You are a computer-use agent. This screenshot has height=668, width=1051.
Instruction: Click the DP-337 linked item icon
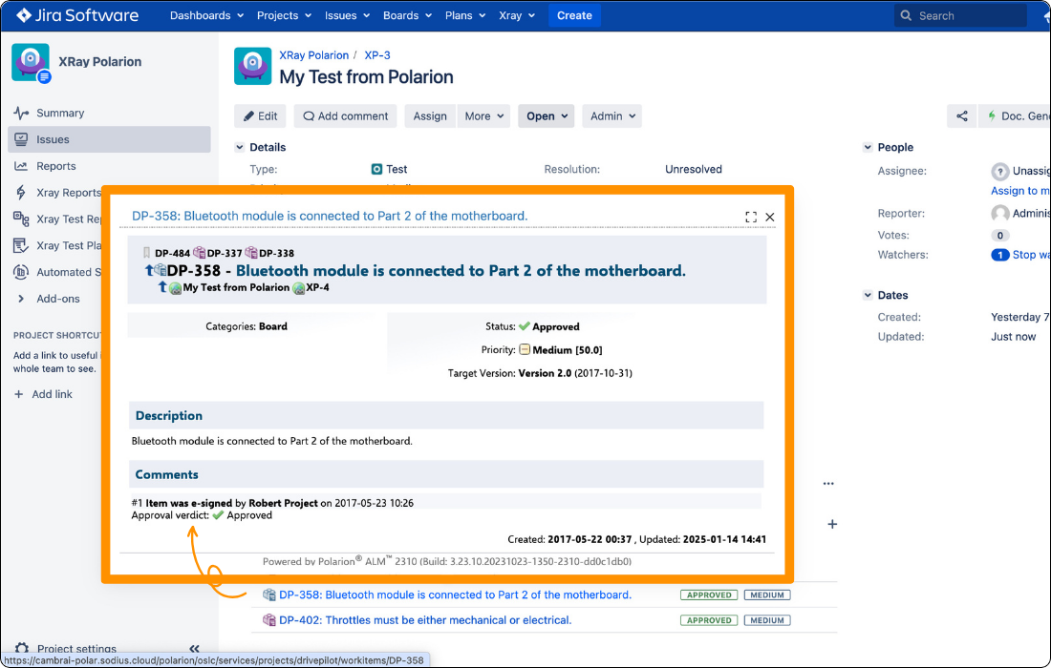coord(199,252)
